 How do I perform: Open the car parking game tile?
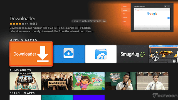(164, 54)
